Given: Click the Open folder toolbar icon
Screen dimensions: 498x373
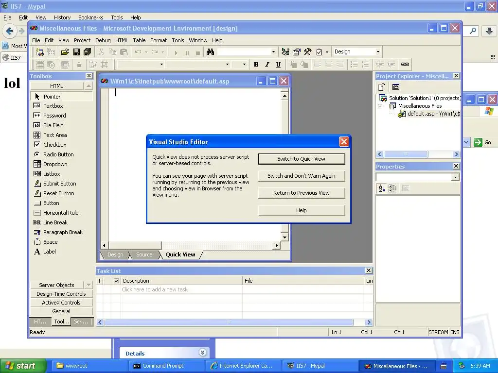Looking at the screenshot, I should (65, 52).
